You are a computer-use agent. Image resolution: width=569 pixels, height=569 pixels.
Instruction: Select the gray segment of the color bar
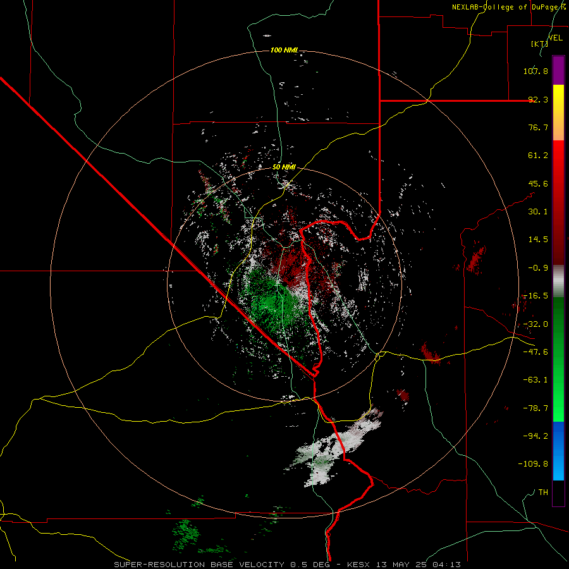[x=558, y=281]
